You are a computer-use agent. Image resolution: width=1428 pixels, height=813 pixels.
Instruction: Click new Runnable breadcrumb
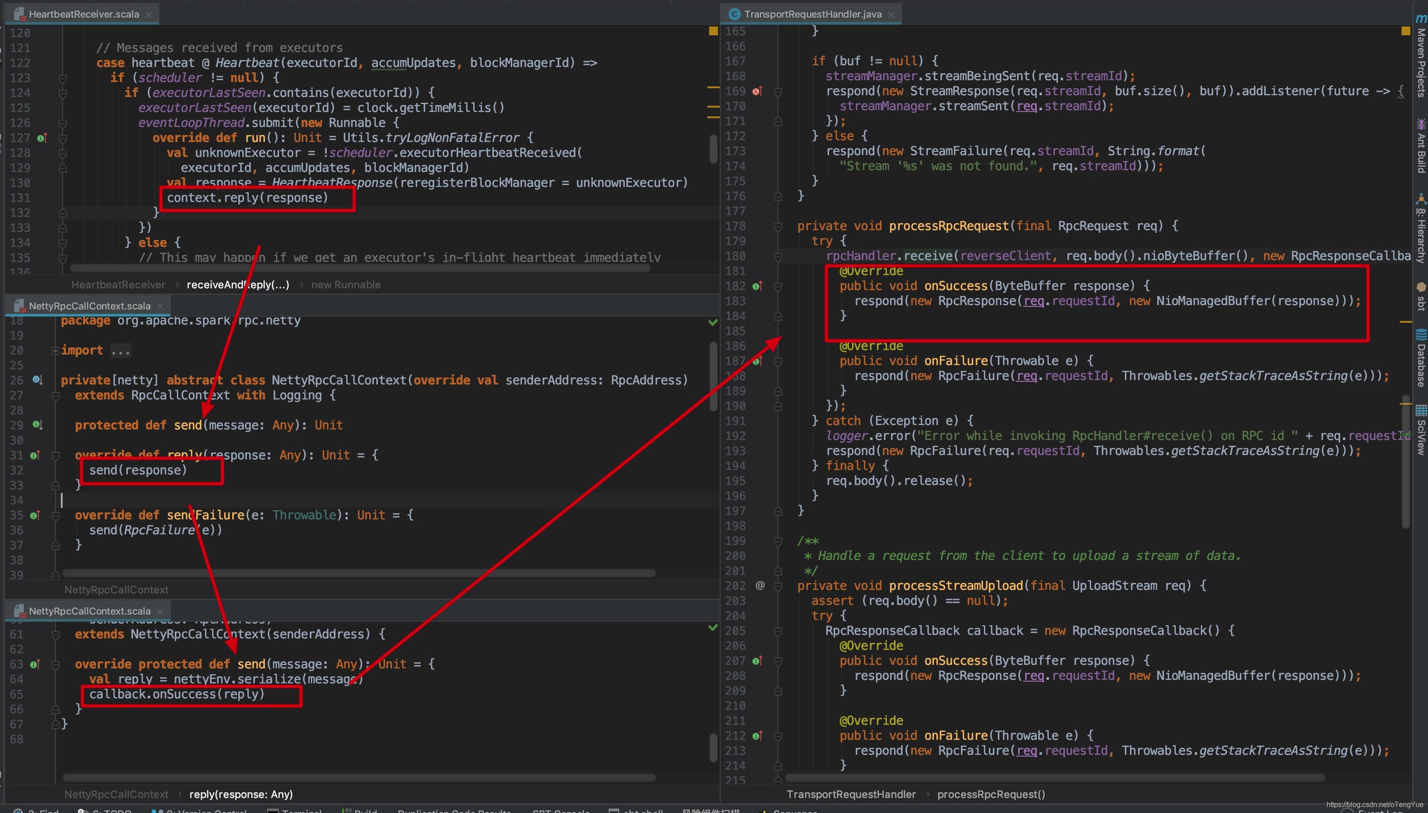(x=346, y=285)
